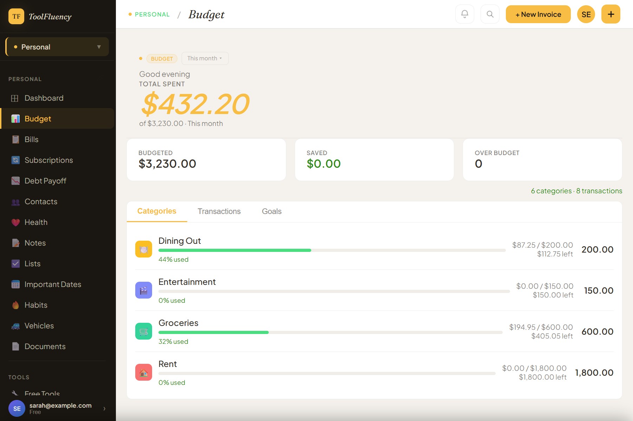Click the $405.05 left text
Screen dimensions: 633x421
[552, 336]
